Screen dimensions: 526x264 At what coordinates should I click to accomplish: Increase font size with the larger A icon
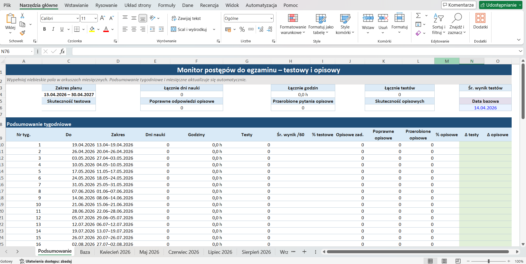[102, 18]
